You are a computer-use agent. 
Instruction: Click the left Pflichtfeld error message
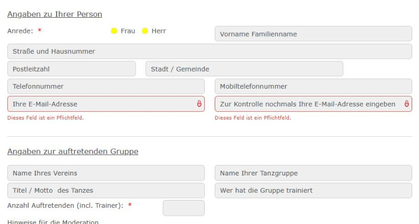pos(46,118)
